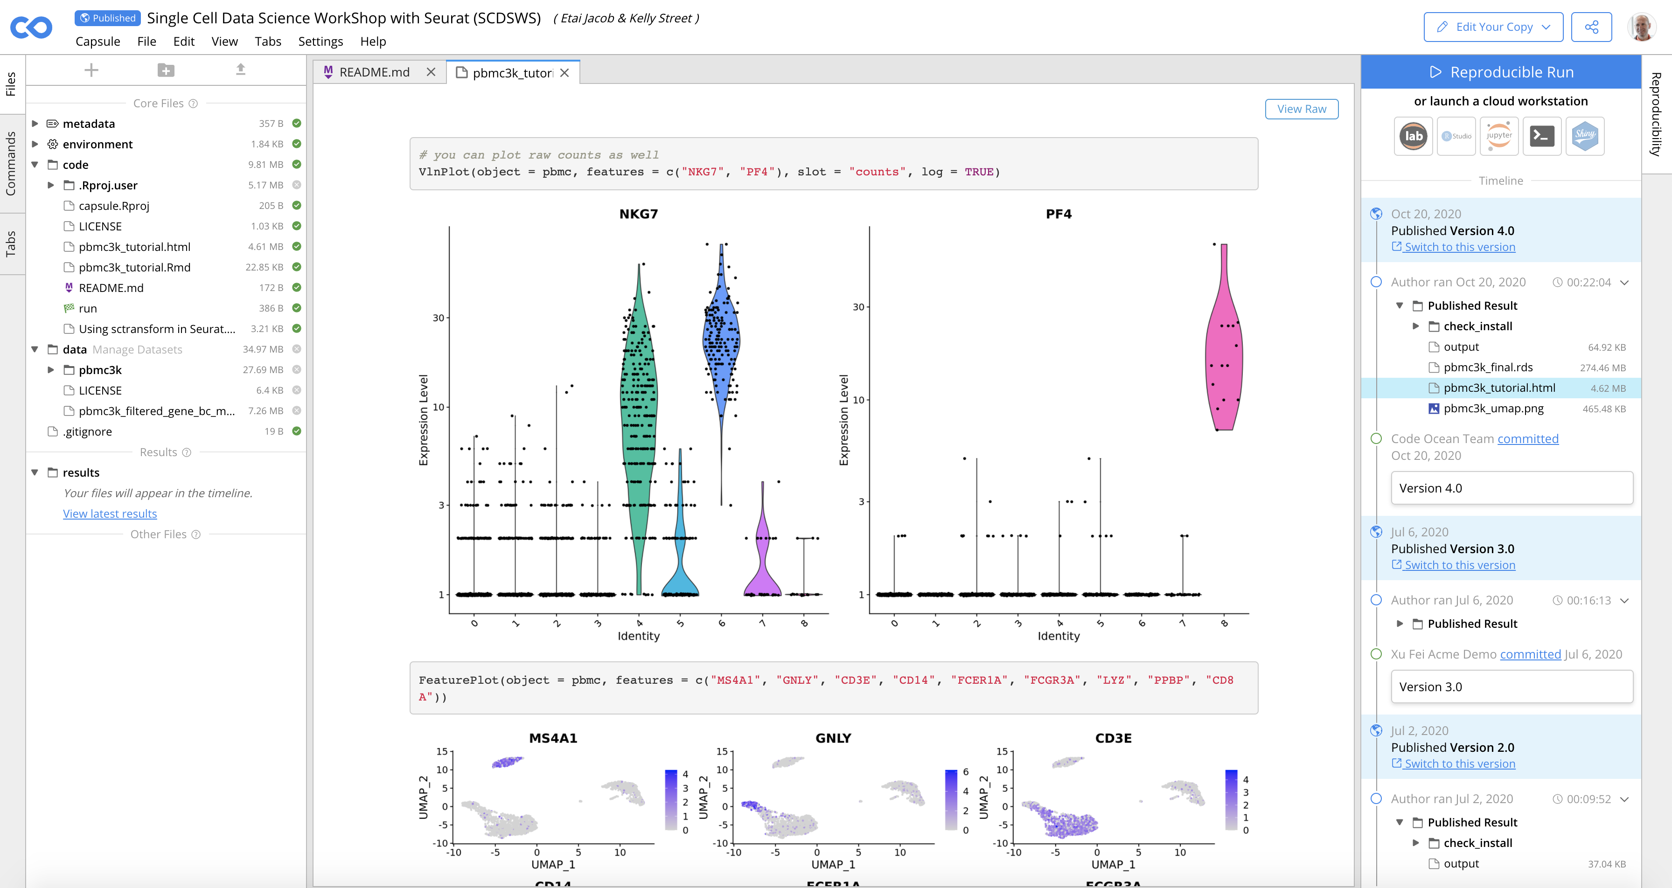
Task: Switch to README.md tab
Action: pyautogui.click(x=375, y=72)
